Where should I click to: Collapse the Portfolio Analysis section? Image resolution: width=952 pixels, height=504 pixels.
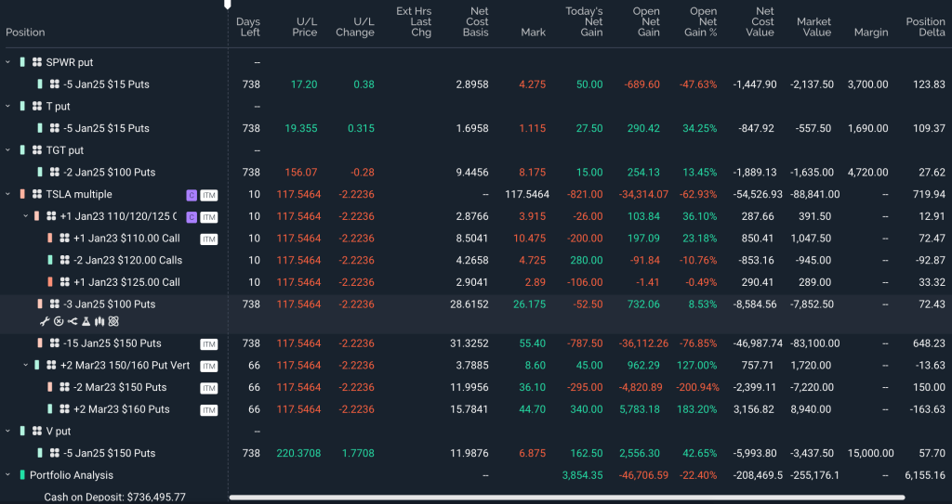tap(8, 475)
